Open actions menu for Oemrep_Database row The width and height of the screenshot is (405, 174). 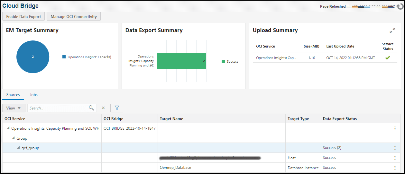point(395,168)
